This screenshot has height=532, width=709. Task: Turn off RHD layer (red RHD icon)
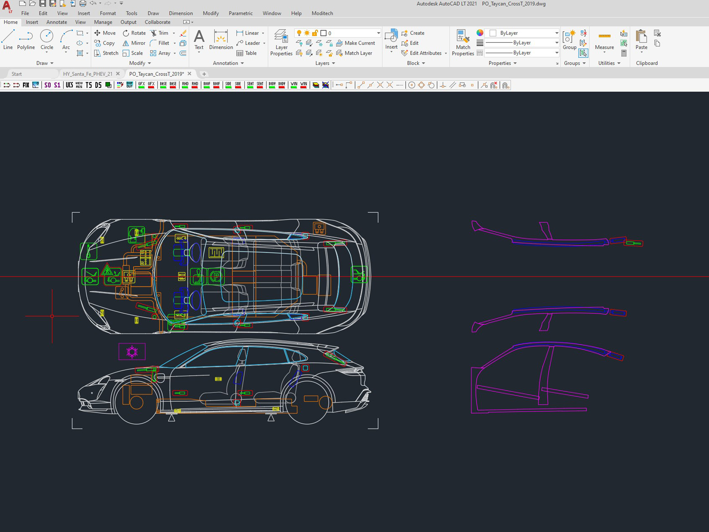[x=195, y=85]
